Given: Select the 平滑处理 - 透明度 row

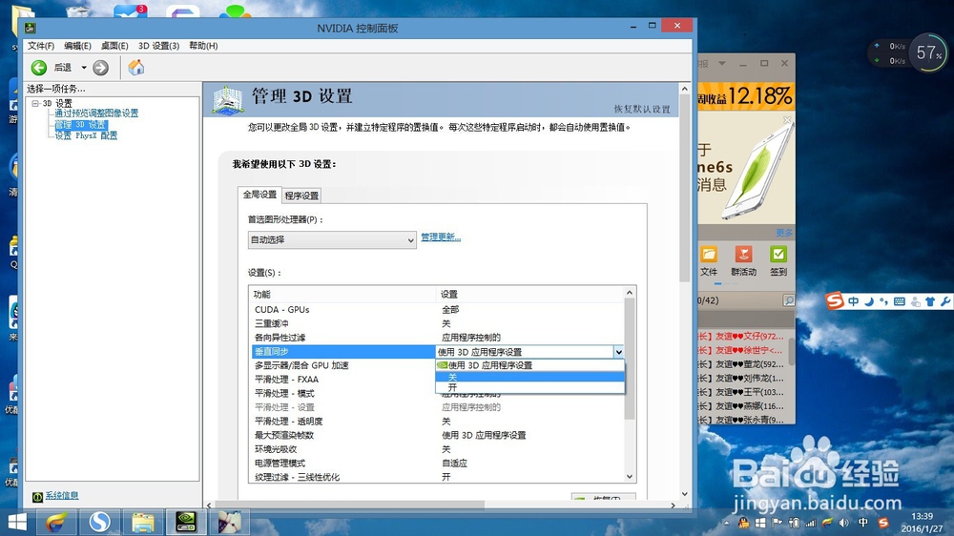Looking at the screenshot, I should 436,422.
